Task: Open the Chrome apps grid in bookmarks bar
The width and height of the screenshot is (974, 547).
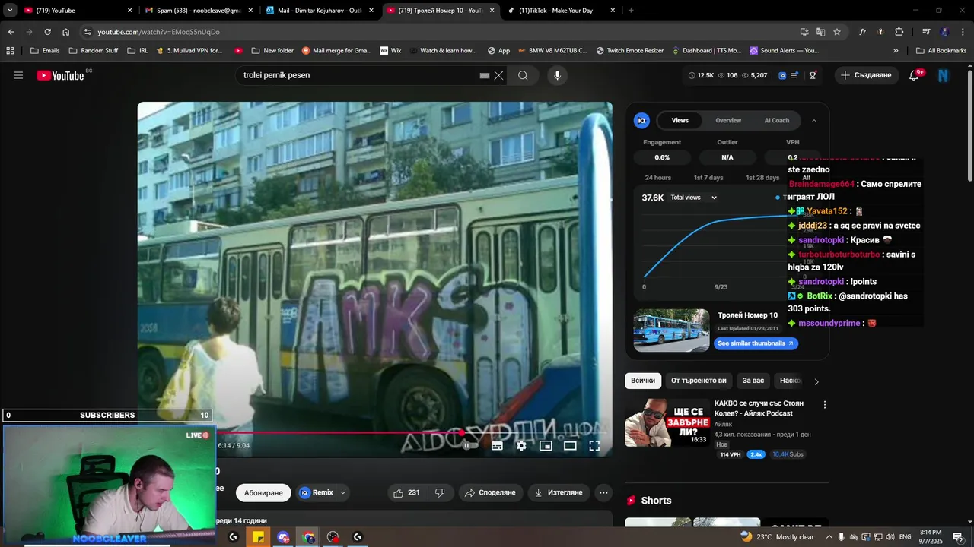Action: (x=10, y=51)
